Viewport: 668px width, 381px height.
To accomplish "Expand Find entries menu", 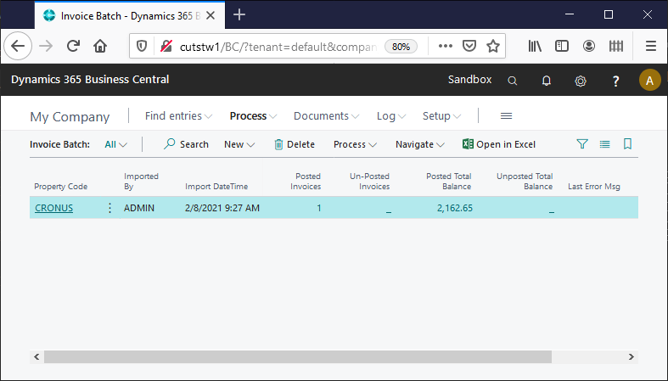I will coord(178,115).
